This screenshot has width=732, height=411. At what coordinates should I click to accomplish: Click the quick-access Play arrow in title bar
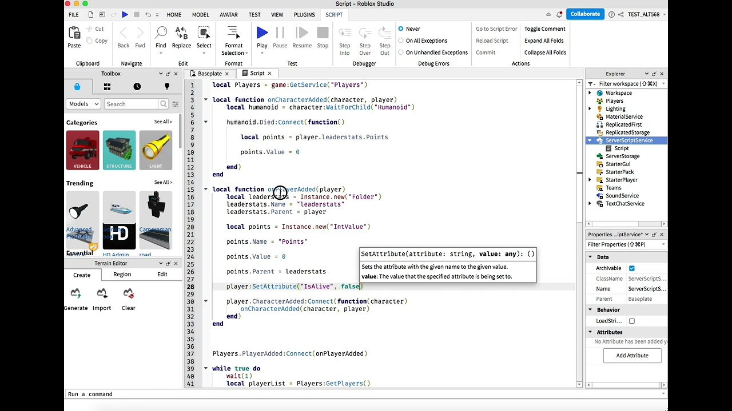point(125,15)
